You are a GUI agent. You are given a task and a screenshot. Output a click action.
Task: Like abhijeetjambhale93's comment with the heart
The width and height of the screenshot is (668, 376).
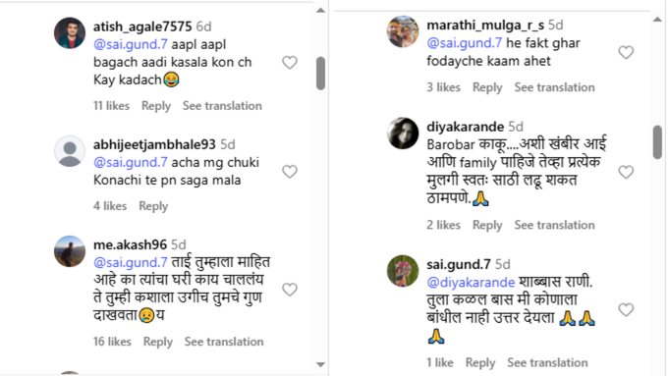click(x=290, y=172)
